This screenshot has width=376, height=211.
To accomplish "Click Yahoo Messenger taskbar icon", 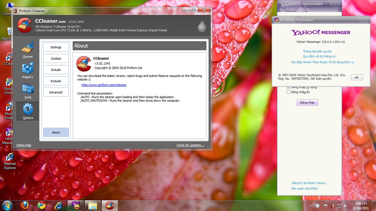I will [75, 205].
